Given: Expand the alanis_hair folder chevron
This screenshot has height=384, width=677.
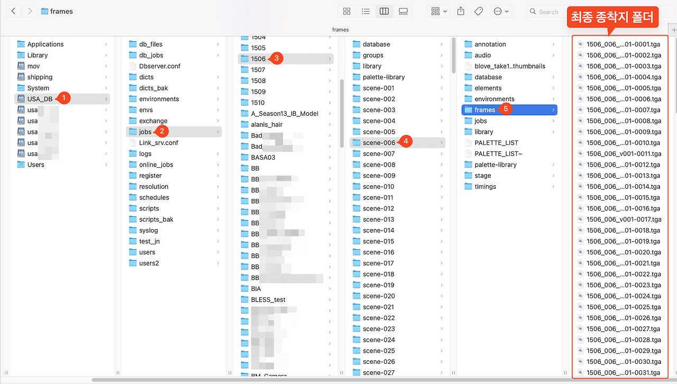Looking at the screenshot, I should pyautogui.click(x=330, y=125).
